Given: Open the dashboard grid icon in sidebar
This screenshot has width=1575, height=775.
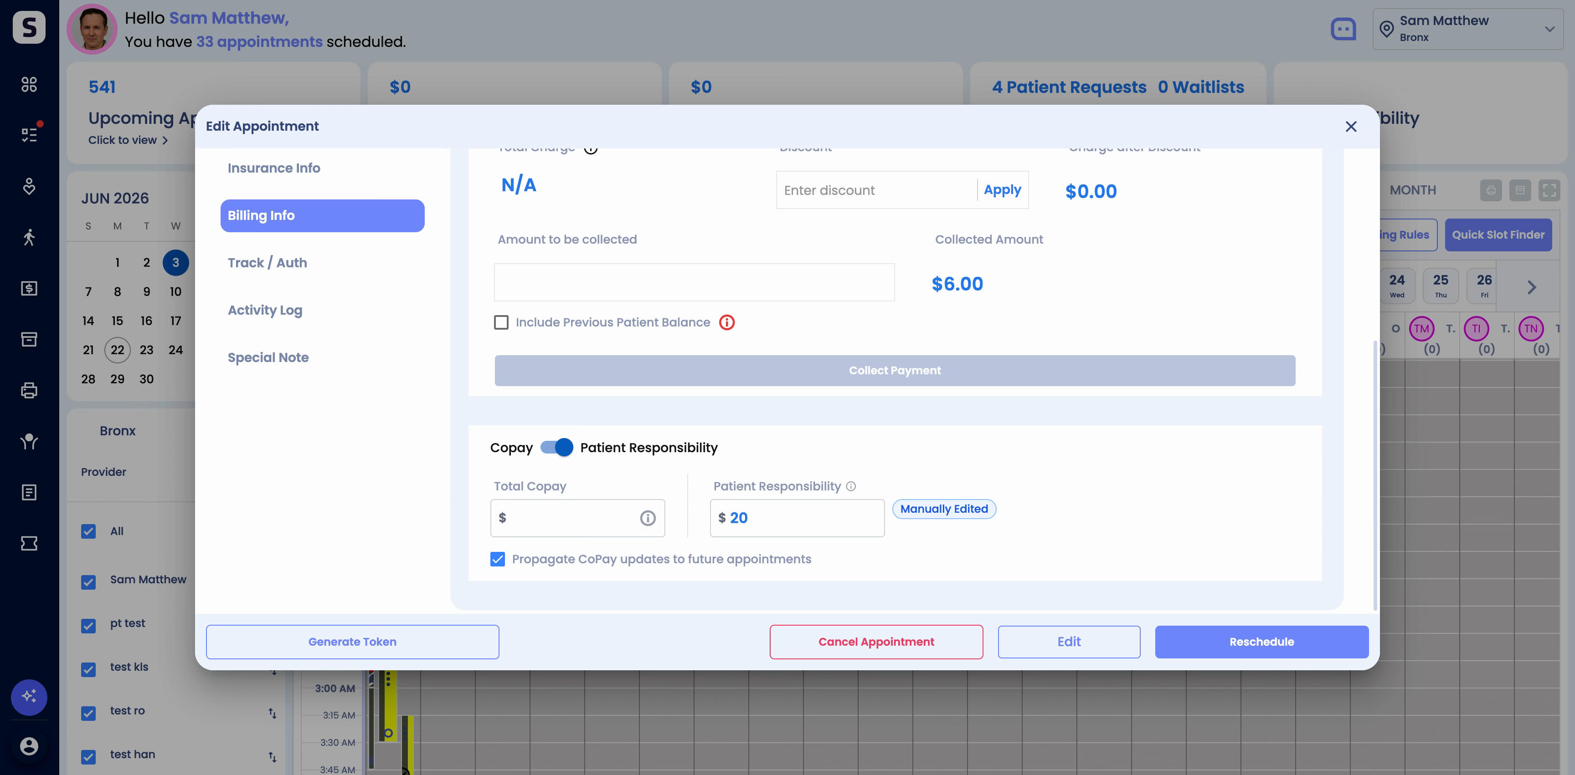Looking at the screenshot, I should coord(29,84).
